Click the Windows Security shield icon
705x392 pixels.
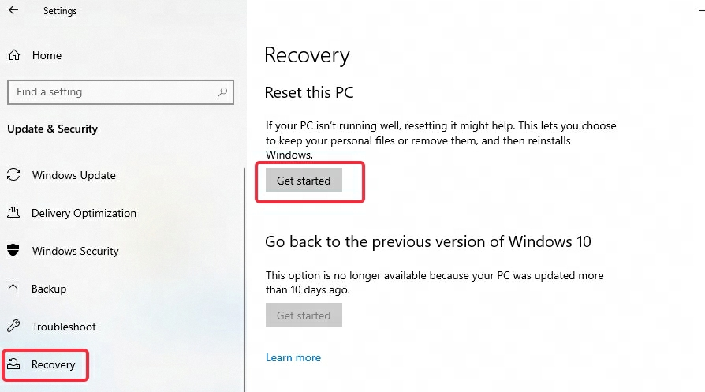point(13,251)
